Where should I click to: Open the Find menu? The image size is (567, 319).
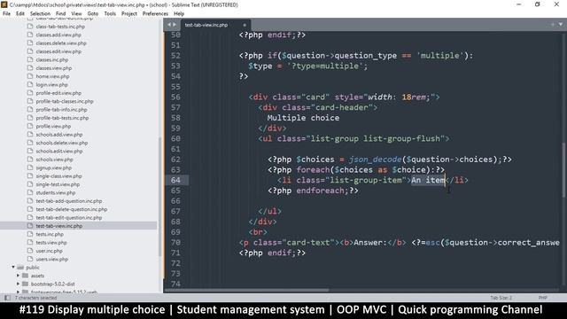click(x=61, y=14)
